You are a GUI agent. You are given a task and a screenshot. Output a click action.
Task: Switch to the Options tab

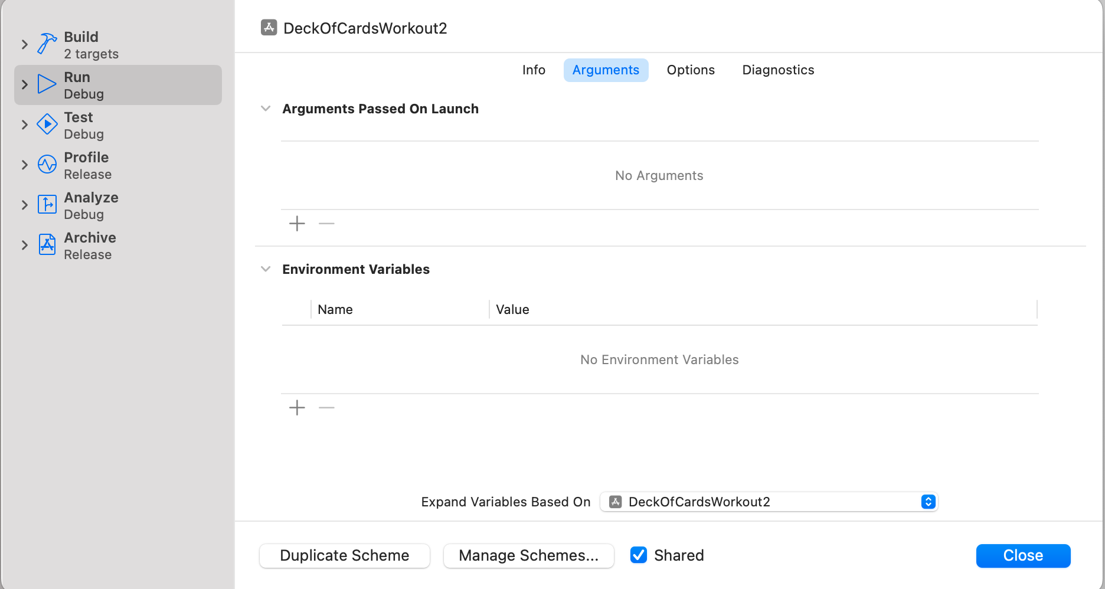[691, 70]
